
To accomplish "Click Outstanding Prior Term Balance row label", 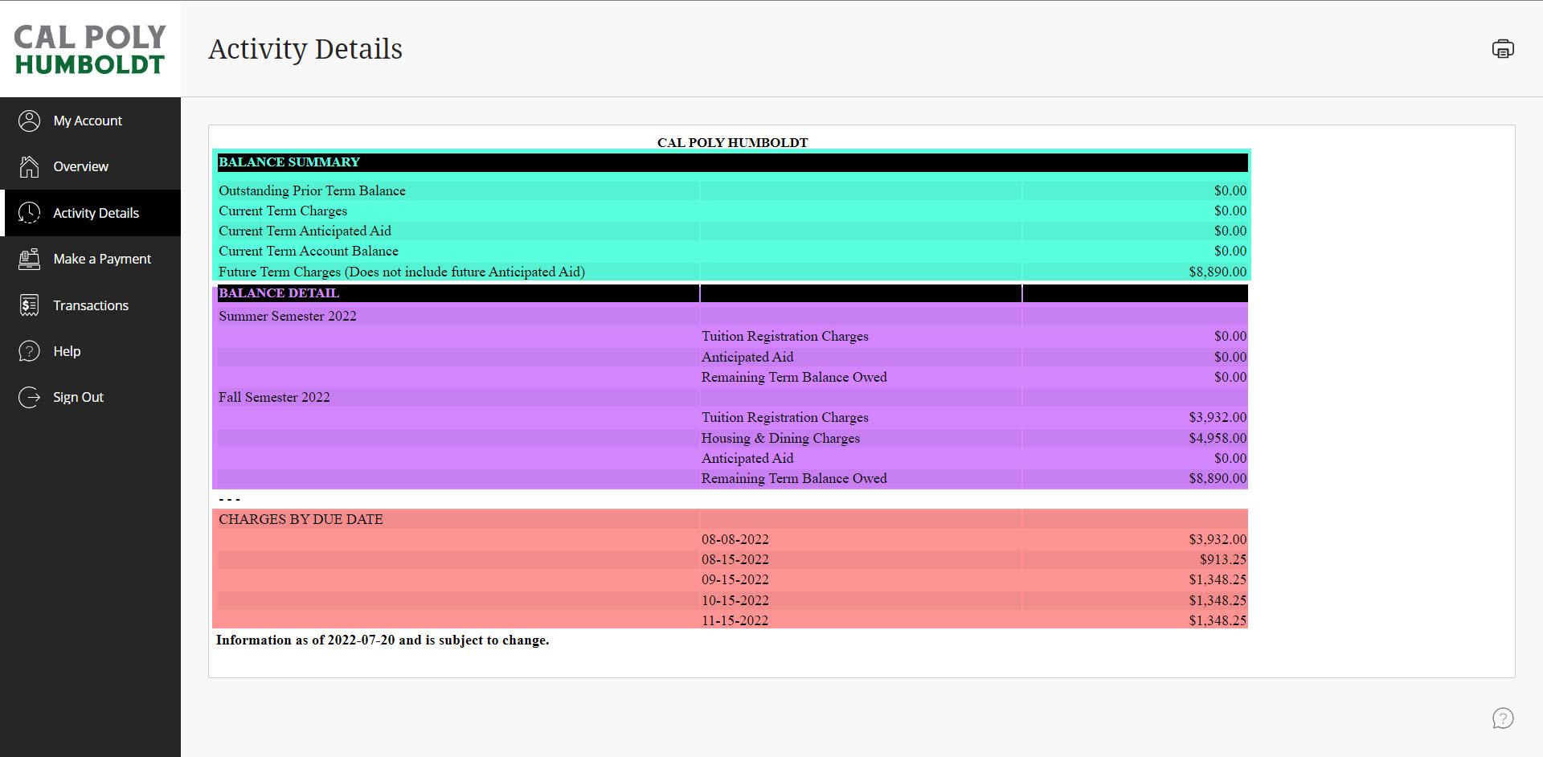I will 312,190.
